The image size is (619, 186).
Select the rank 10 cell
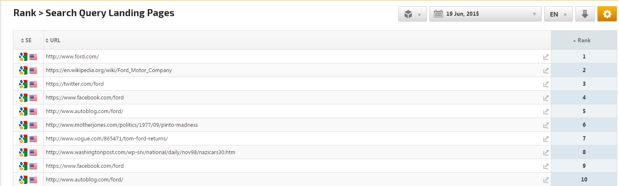[584, 180]
